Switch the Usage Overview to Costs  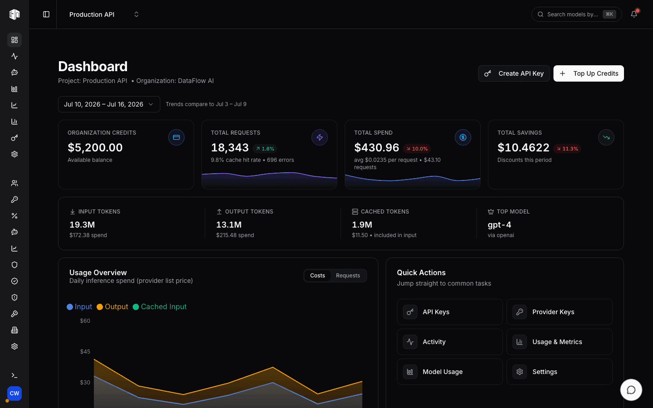[x=317, y=276]
